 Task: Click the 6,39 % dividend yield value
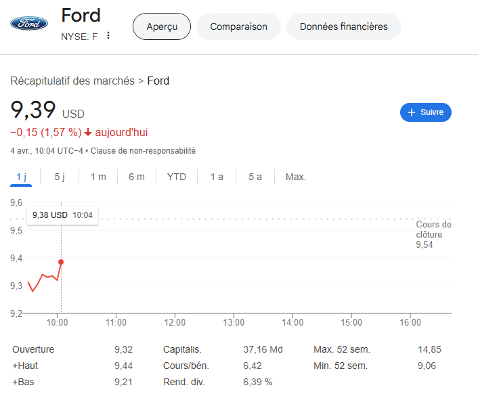pyautogui.click(x=257, y=382)
